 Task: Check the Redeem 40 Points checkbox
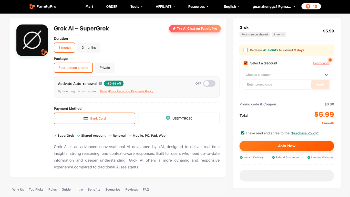pos(245,50)
